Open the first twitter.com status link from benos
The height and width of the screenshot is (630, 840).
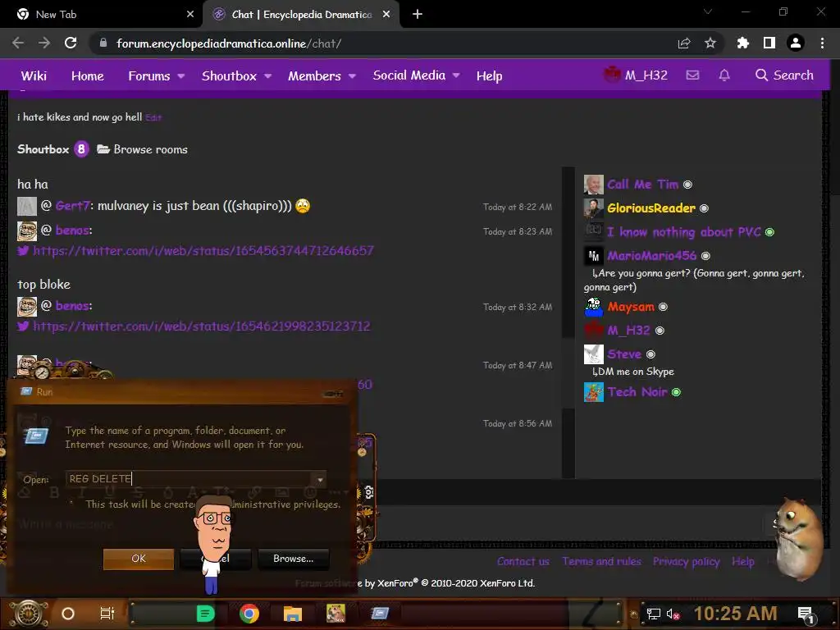[203, 251]
